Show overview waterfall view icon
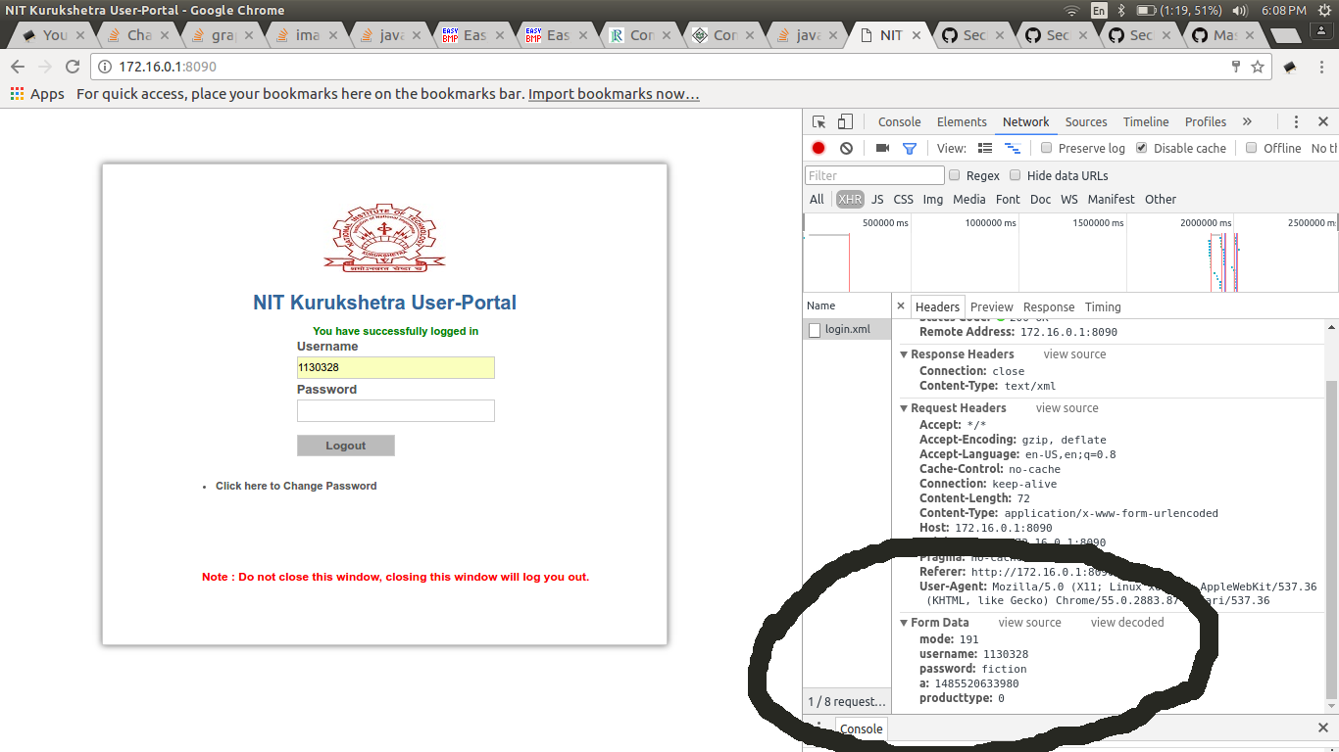This screenshot has width=1339, height=752. 1013,148
